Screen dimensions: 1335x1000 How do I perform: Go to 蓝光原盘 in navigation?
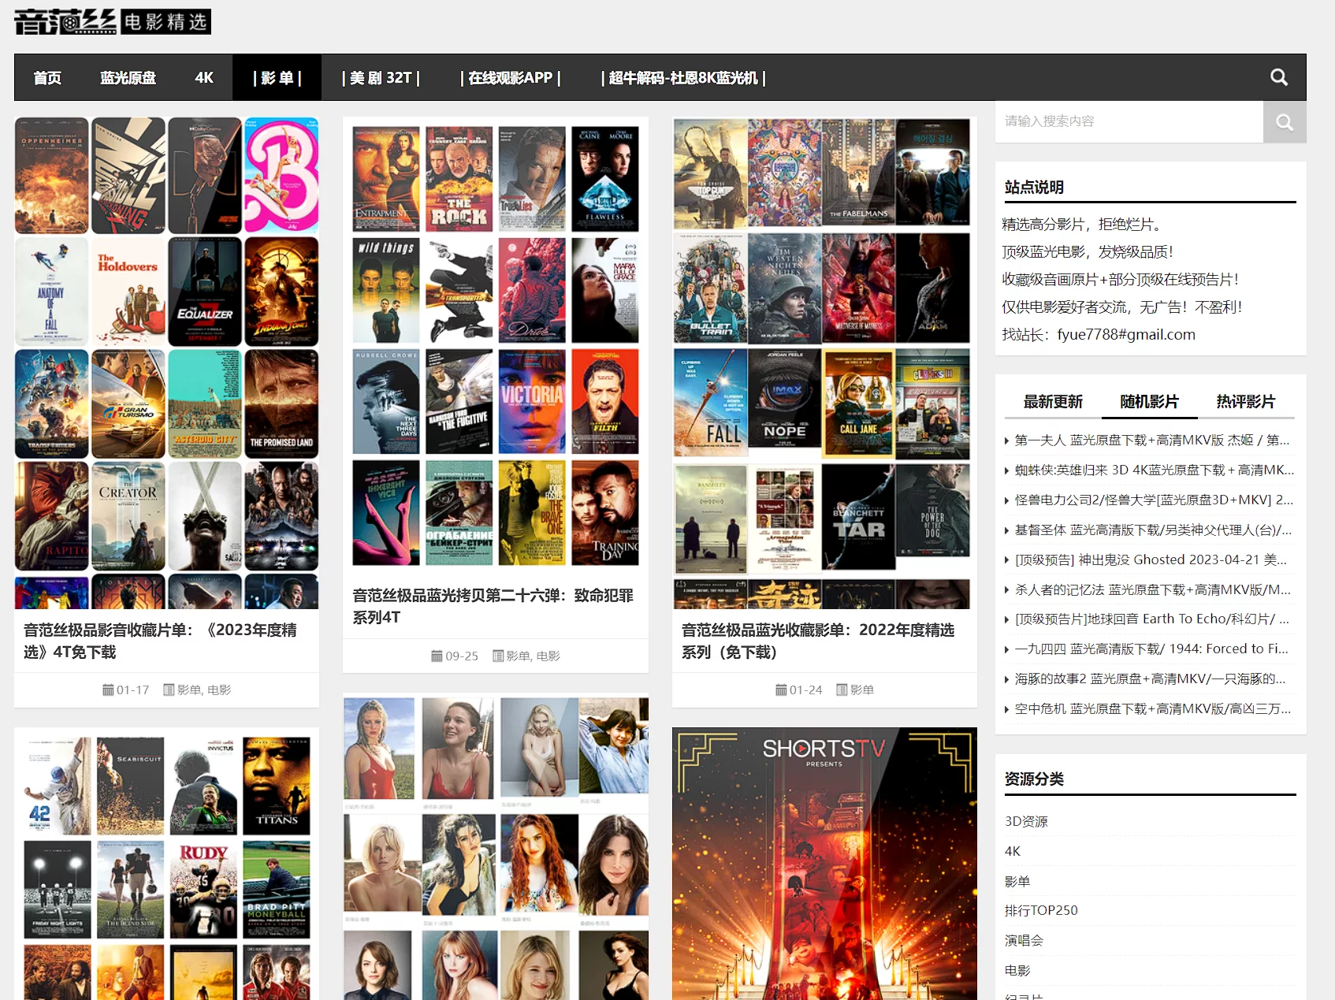[128, 78]
